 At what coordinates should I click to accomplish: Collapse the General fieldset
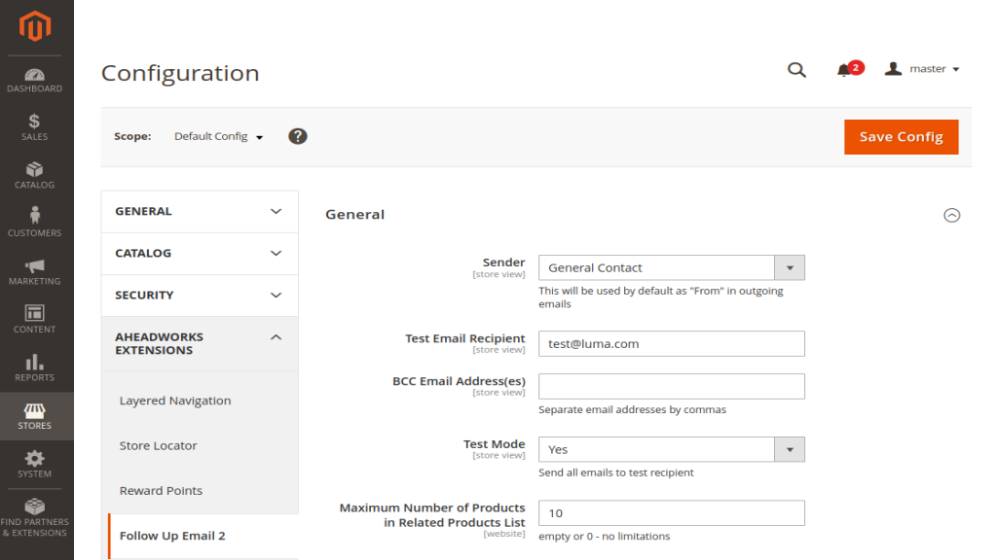tap(951, 215)
